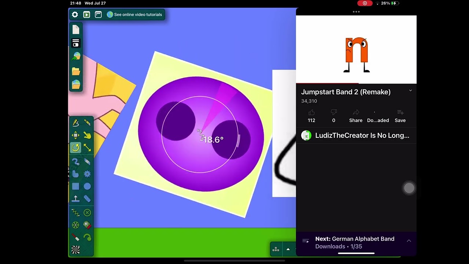Click the Share button
The image size is (469, 264).
[356, 116]
